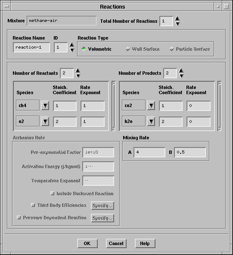This screenshot has width=233, height=255.
Task: Open Specify for Pressure Dependent Reaction
Action: [103, 218]
